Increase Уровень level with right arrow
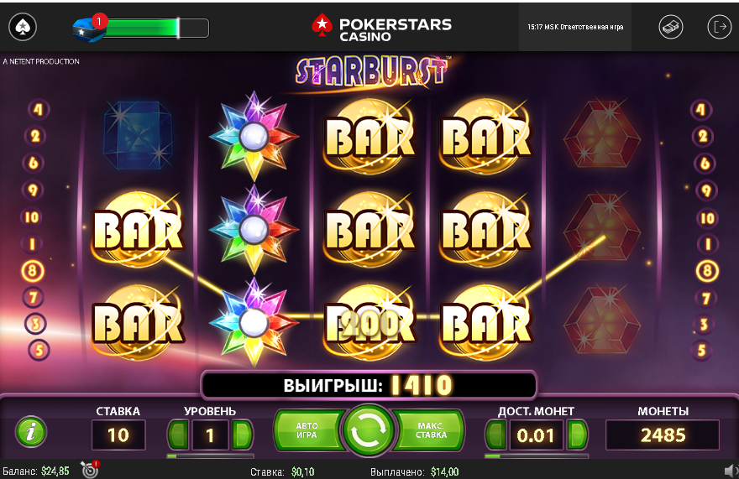 242,435
